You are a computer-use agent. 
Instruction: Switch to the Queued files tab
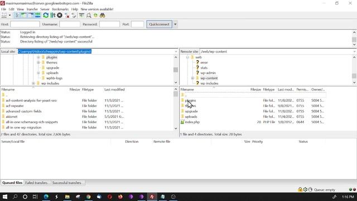tap(12, 183)
